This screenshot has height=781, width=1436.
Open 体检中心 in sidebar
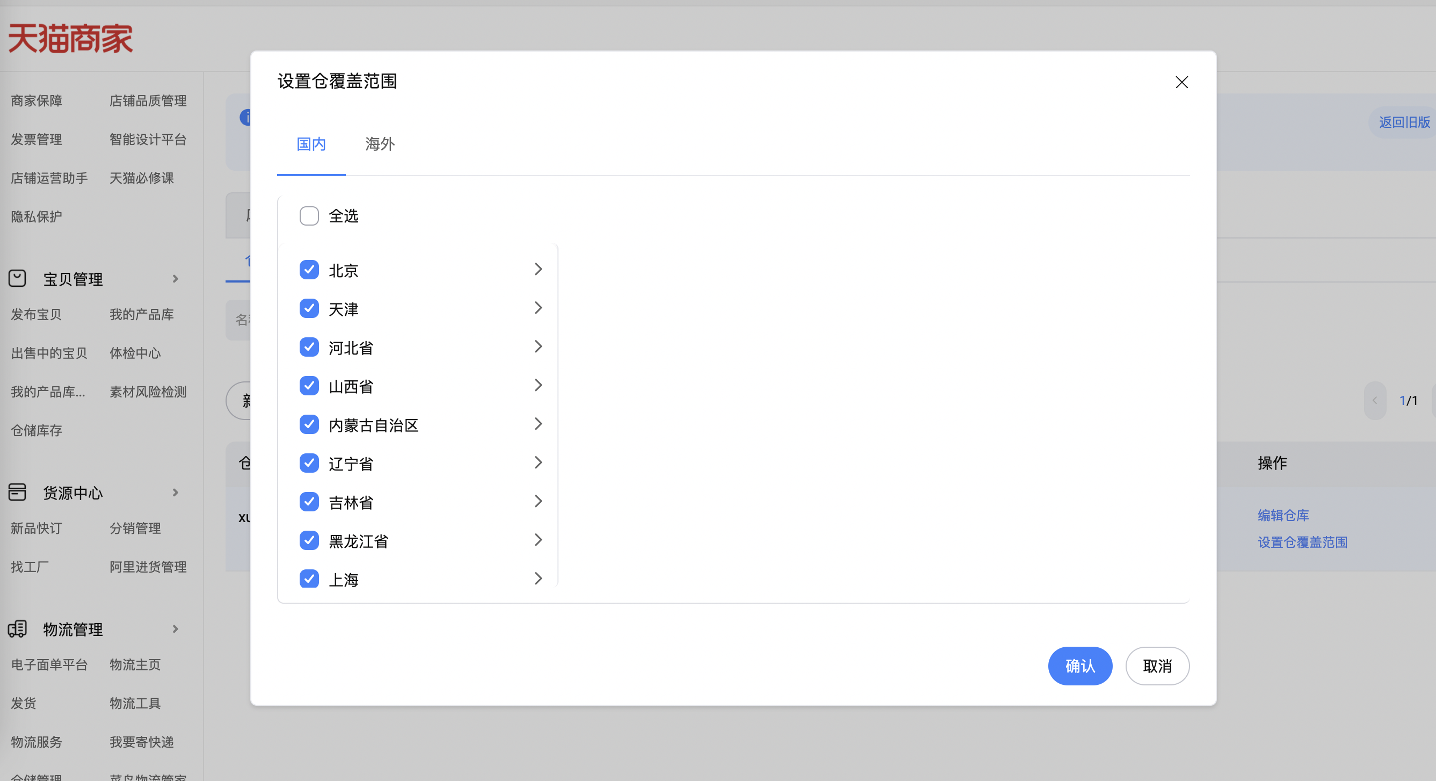[135, 353]
